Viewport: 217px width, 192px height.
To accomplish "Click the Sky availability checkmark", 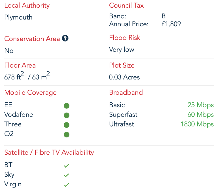I will 67,175.
